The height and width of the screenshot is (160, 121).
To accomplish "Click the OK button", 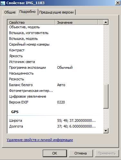I will pyautogui.click(x=55, y=153).
